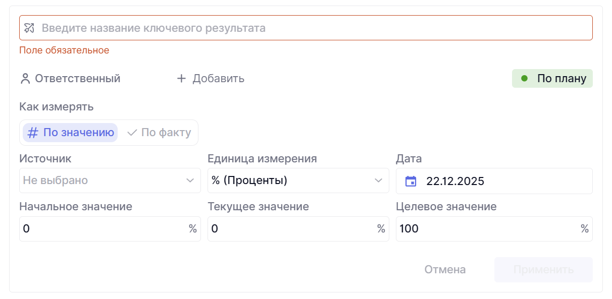The image size is (612, 299).
Task: Click the rocket icon in name field
Action: [x=29, y=28]
